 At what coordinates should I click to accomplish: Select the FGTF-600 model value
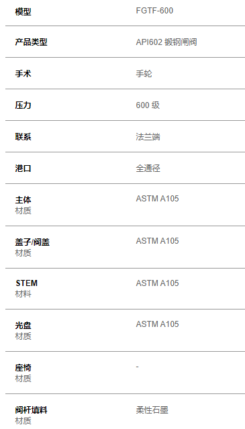154,11
